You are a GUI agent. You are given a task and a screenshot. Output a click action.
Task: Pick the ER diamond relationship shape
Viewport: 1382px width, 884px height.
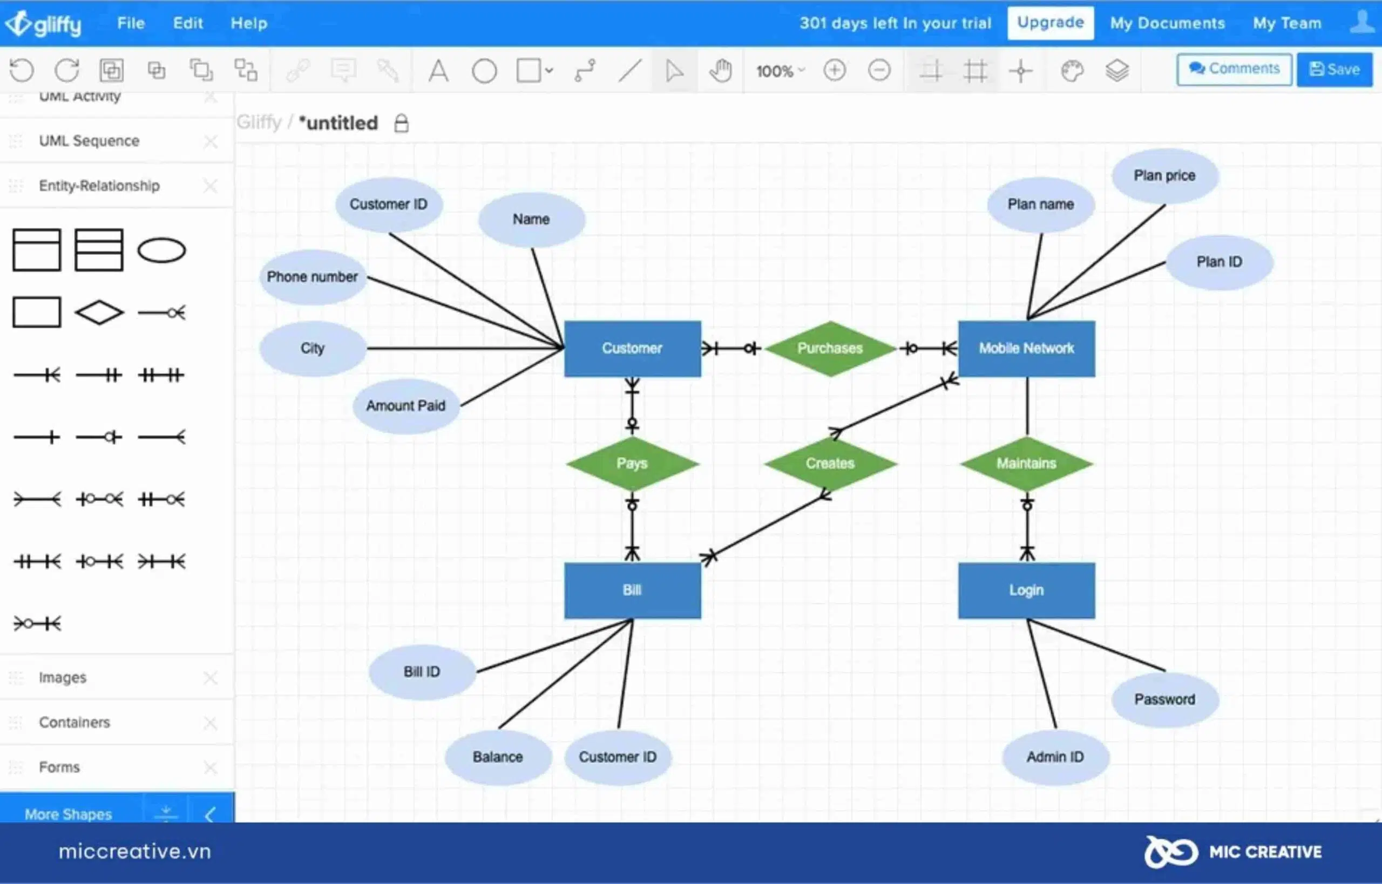(x=99, y=313)
